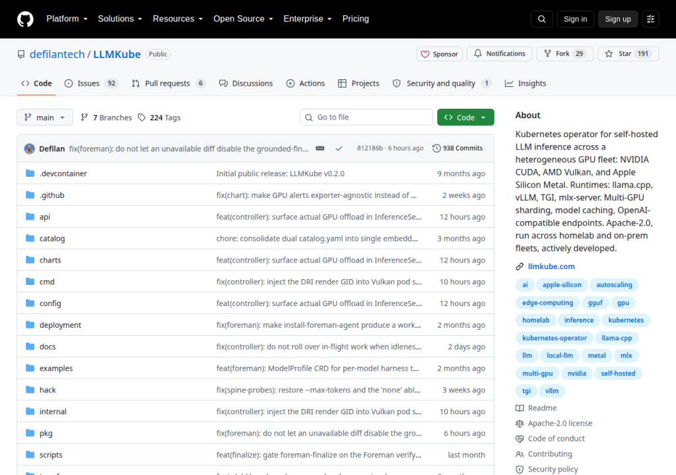Select the apple-silicon topic tag
The height and width of the screenshot is (475, 676).
click(562, 284)
